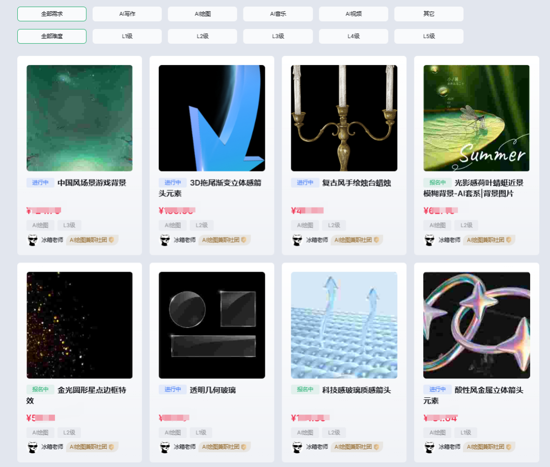Click the avatar on the 透明几何玻璃 card
This screenshot has width=550, height=467.
click(x=165, y=447)
